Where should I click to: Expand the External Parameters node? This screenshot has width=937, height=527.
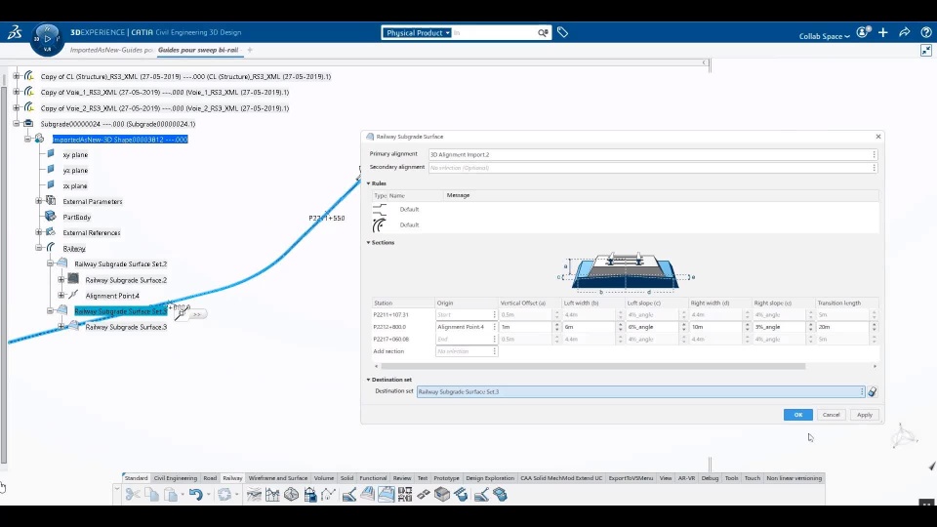click(x=39, y=201)
